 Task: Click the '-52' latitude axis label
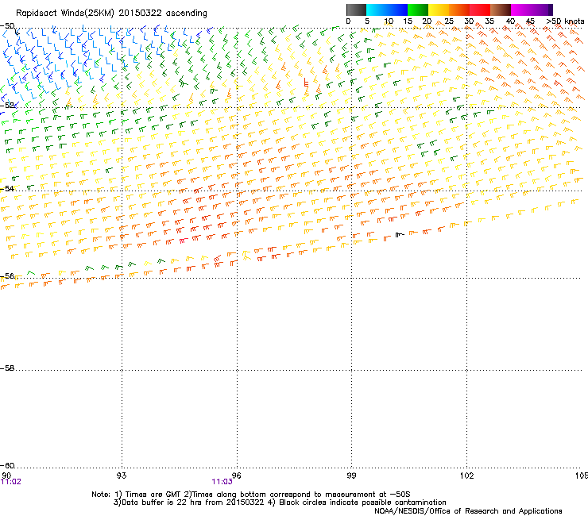7,106
